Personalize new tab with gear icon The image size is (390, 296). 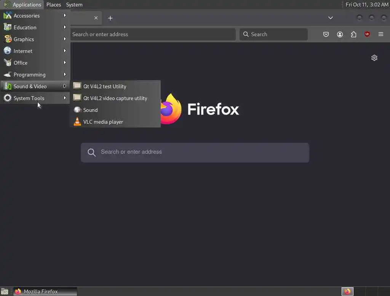(x=374, y=58)
